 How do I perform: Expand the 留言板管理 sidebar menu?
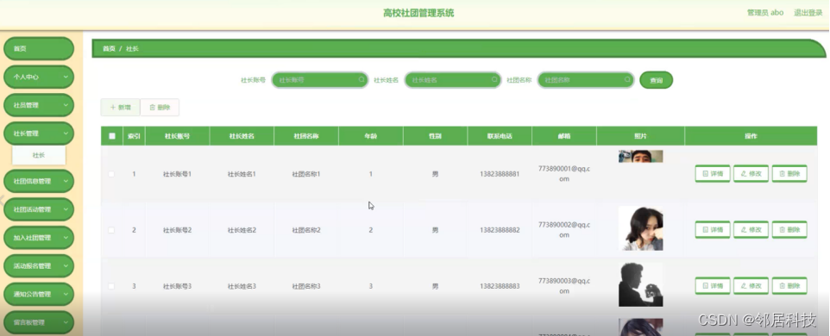39,322
